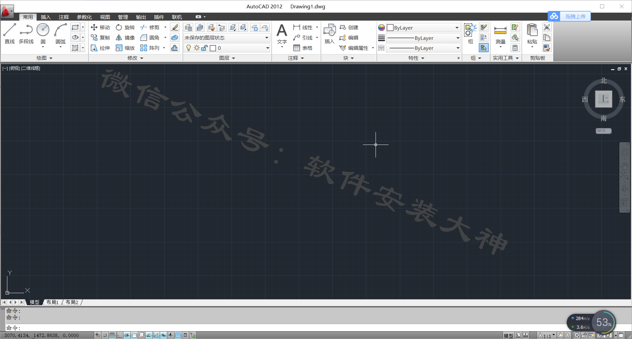Click the Mirror (镜像) tool
632x339 pixels.
point(125,38)
